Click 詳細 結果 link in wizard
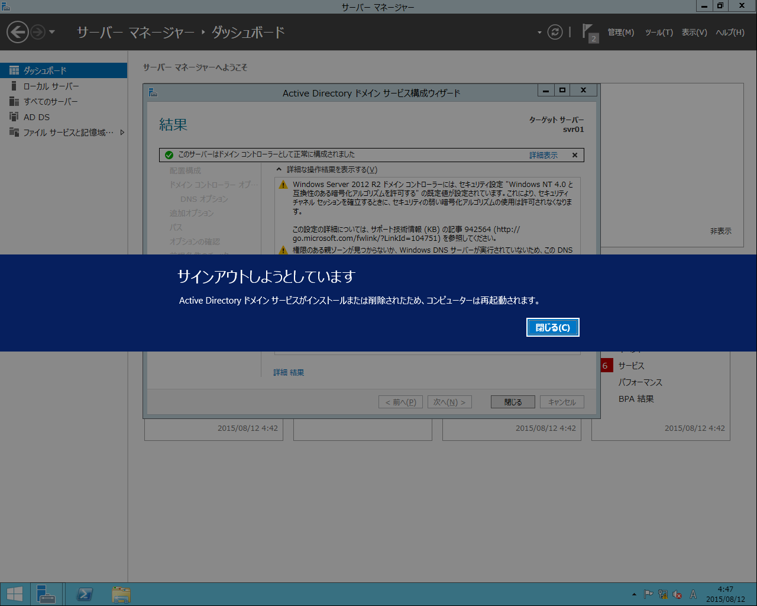This screenshot has height=606, width=757. 289,372
